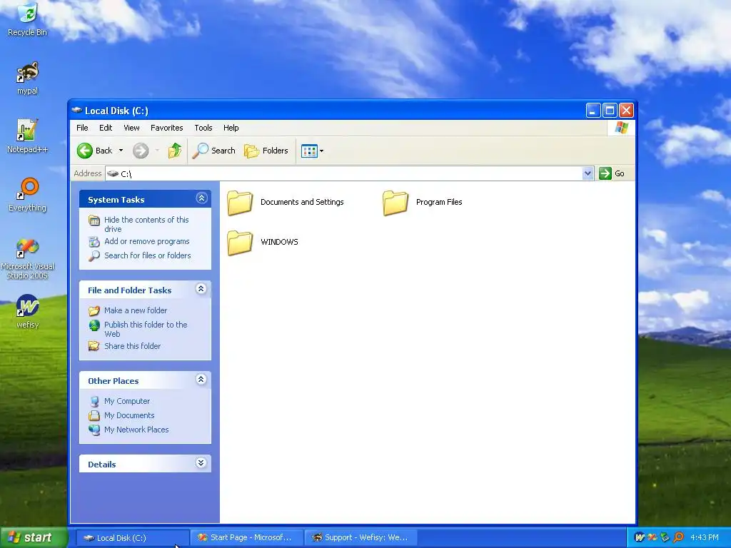The width and height of the screenshot is (731, 548).
Task: Switch to Start Page - Microsoft taskbar button
Action: click(x=246, y=538)
